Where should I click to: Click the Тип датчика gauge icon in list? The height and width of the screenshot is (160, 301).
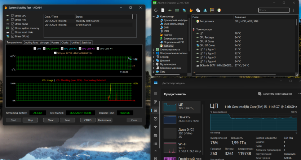coord(198,21)
